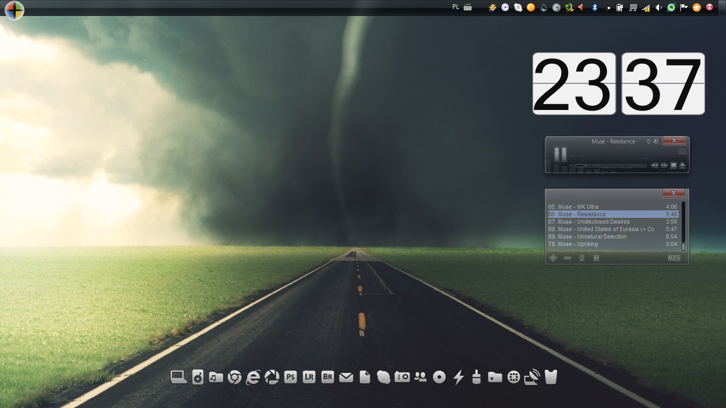Image resolution: width=726 pixels, height=408 pixels.
Task: Launch Lightroom via the LR dock icon
Action: [309, 377]
